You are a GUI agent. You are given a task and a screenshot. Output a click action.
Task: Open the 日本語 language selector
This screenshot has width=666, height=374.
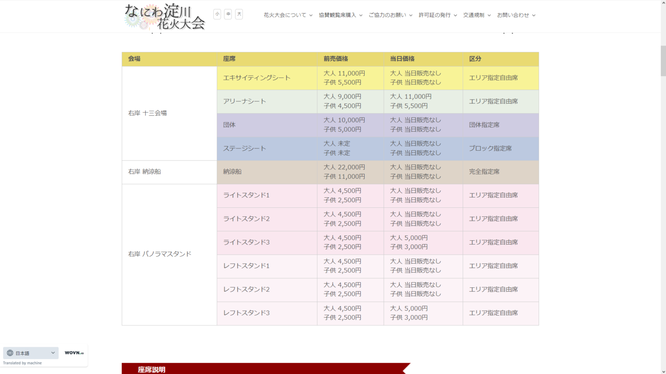pyautogui.click(x=30, y=353)
